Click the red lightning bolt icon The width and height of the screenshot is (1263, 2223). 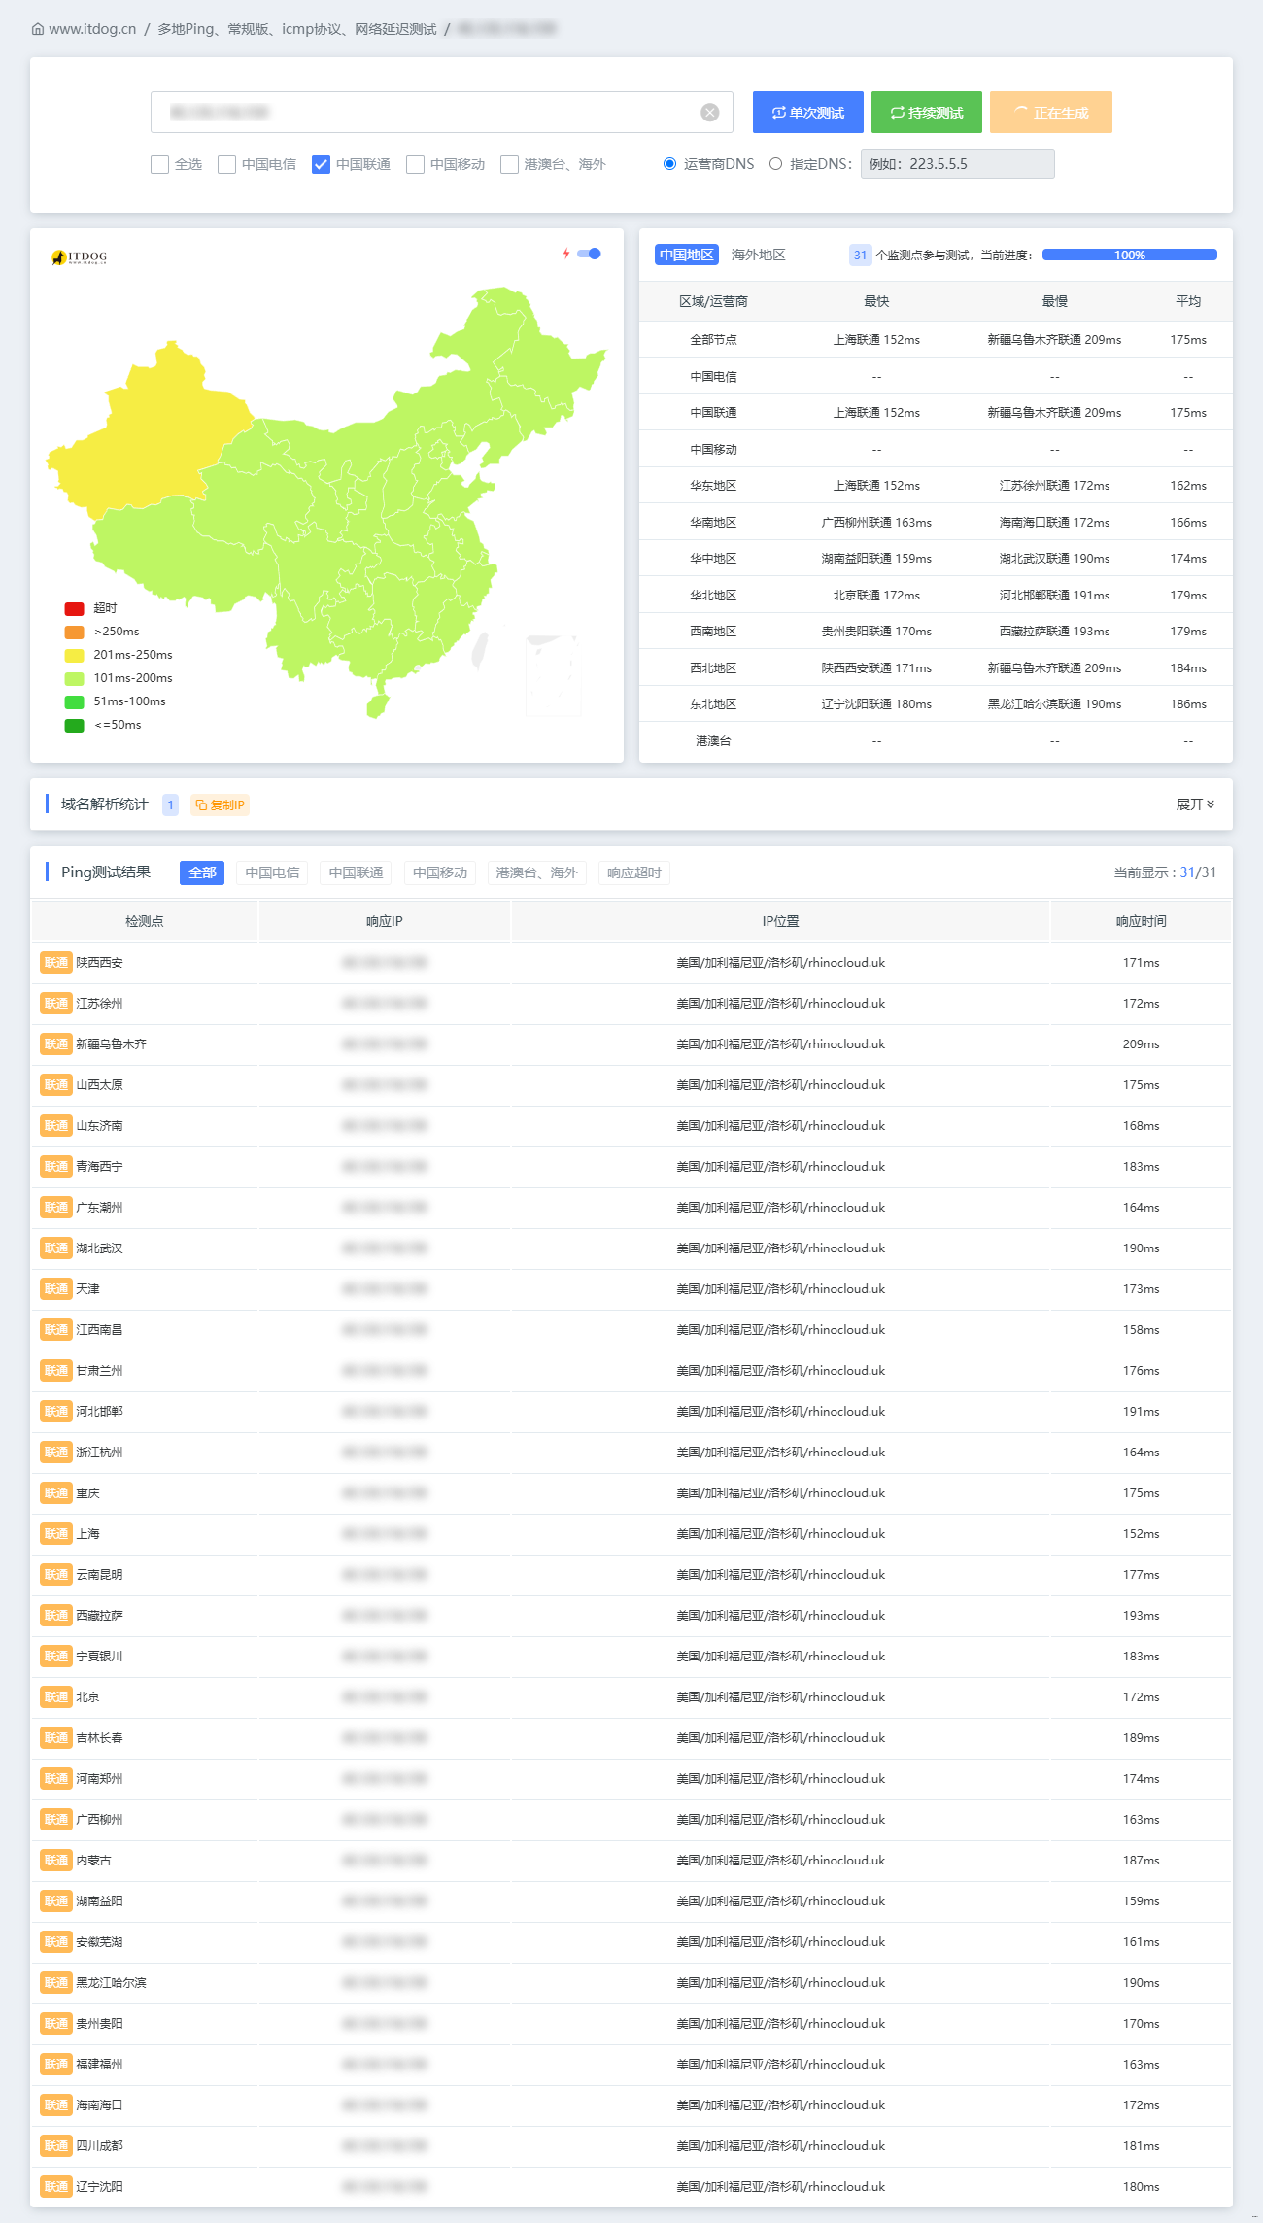(x=566, y=254)
